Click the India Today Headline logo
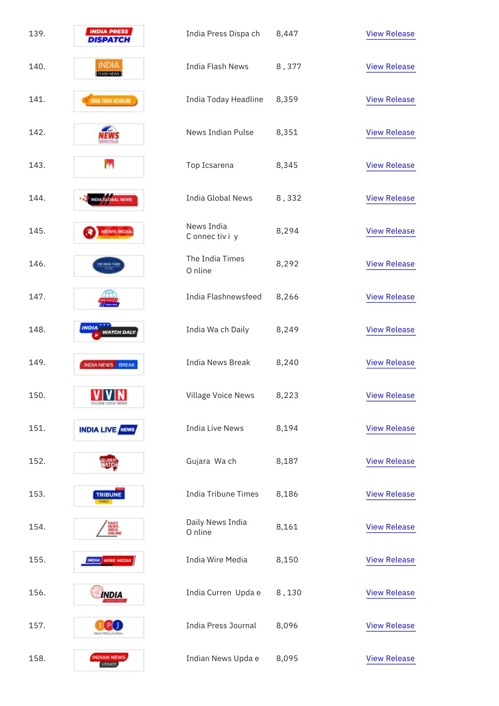 coord(109,101)
